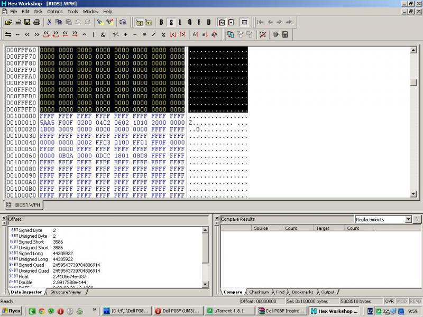Click the Change Sign (+/−) operation icon
This screenshot has height=317, width=423.
pos(116,34)
